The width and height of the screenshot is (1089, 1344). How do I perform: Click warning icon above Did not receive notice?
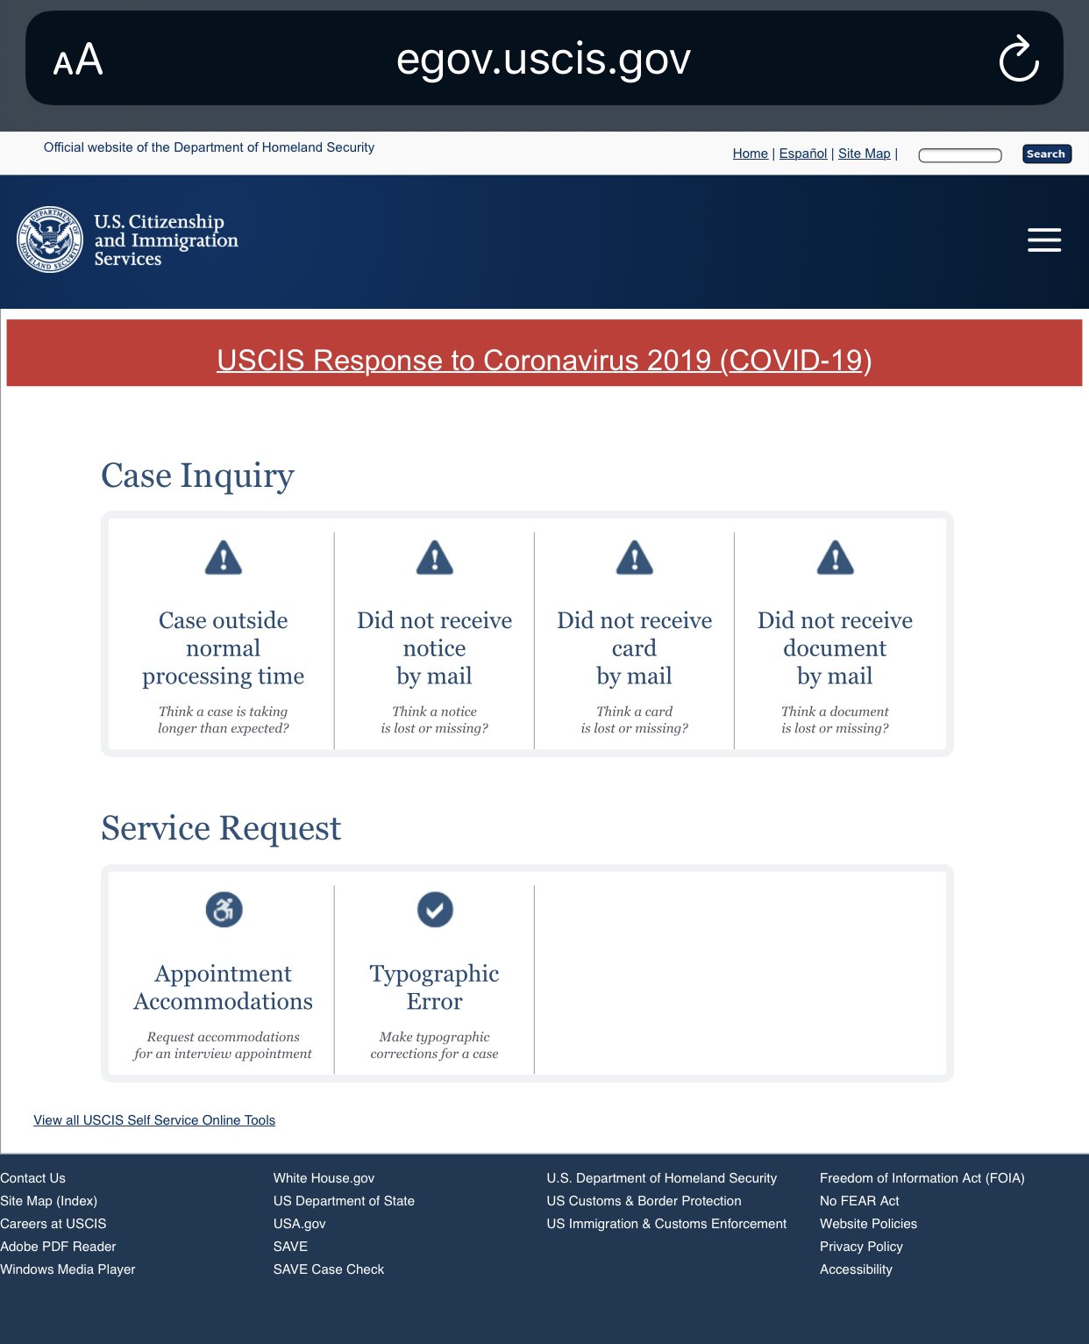(x=435, y=558)
